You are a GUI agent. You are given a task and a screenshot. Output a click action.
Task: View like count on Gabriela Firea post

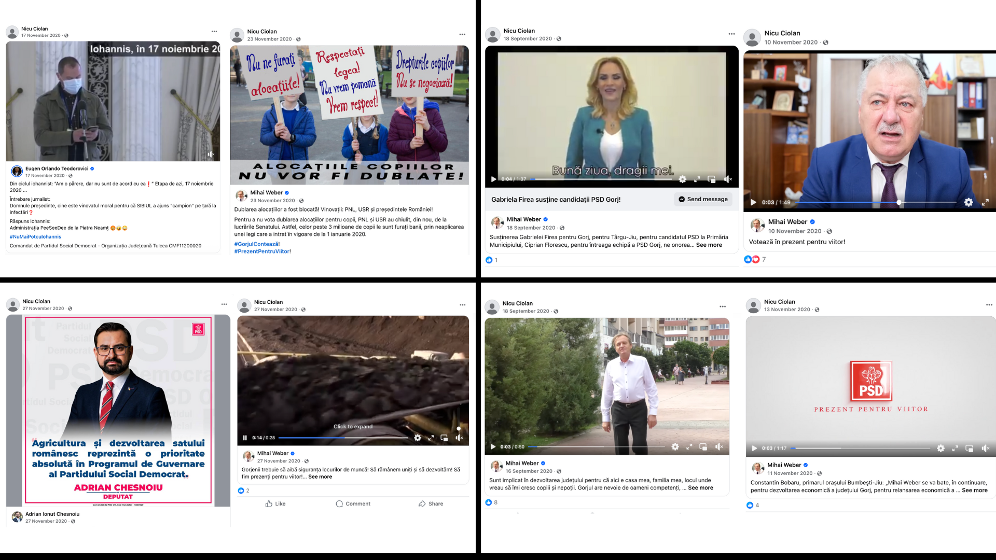(491, 260)
